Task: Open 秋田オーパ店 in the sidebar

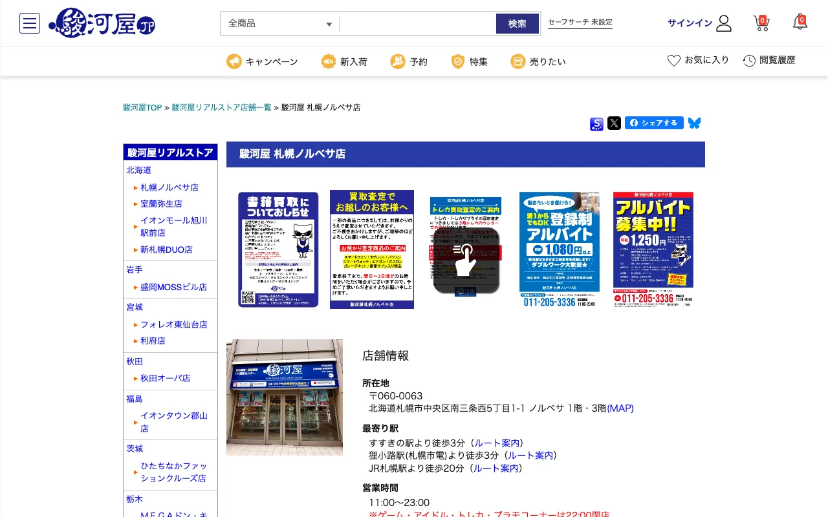Action: click(166, 378)
